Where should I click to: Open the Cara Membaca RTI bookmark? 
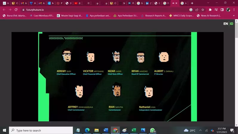click(x=42, y=16)
